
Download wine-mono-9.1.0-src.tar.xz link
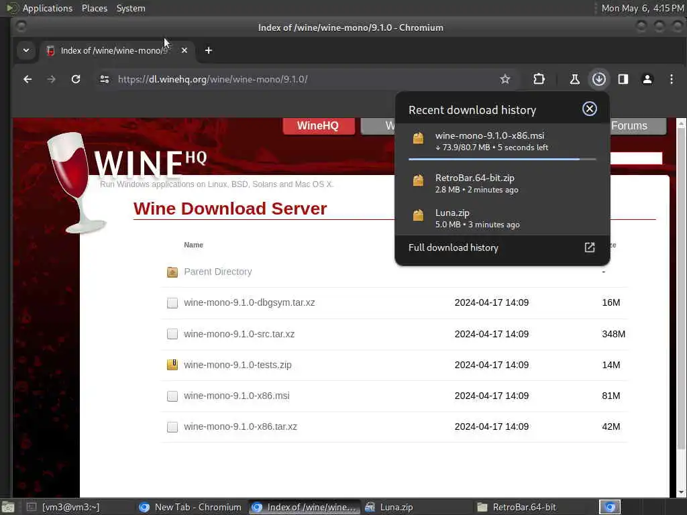click(240, 334)
